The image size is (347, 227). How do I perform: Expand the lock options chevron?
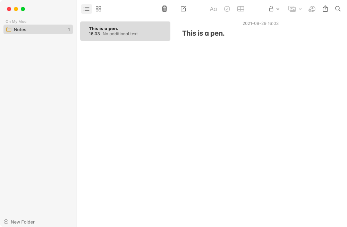pyautogui.click(x=278, y=9)
